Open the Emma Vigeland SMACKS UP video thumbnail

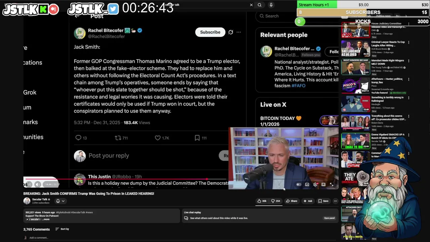point(355,141)
